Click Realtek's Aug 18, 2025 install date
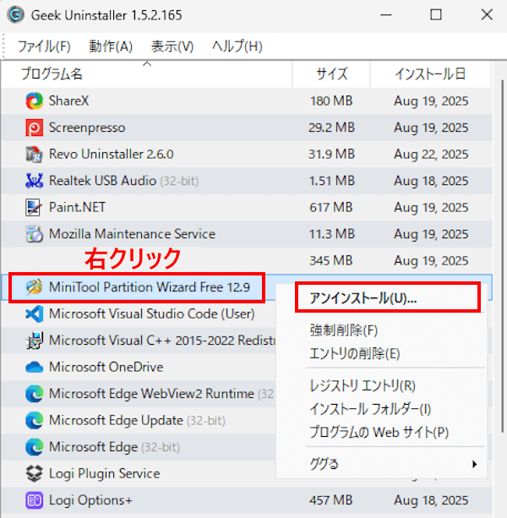Image resolution: width=507 pixels, height=518 pixels. (431, 181)
